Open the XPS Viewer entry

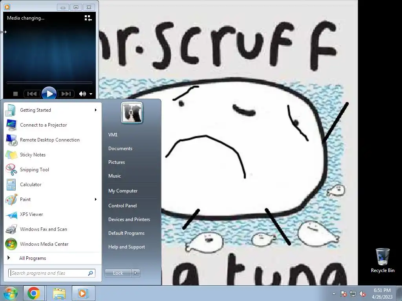pos(52,214)
